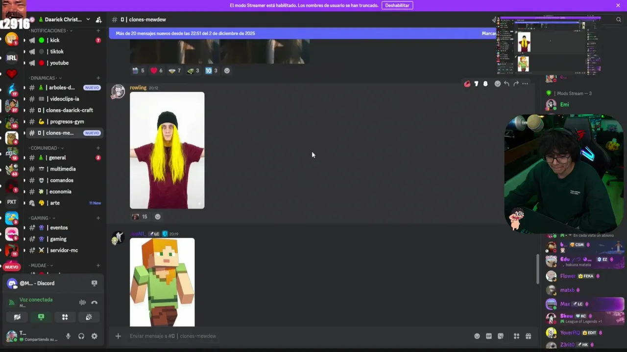Open the emoji picker in message bar
The image size is (627, 352).
point(477,336)
